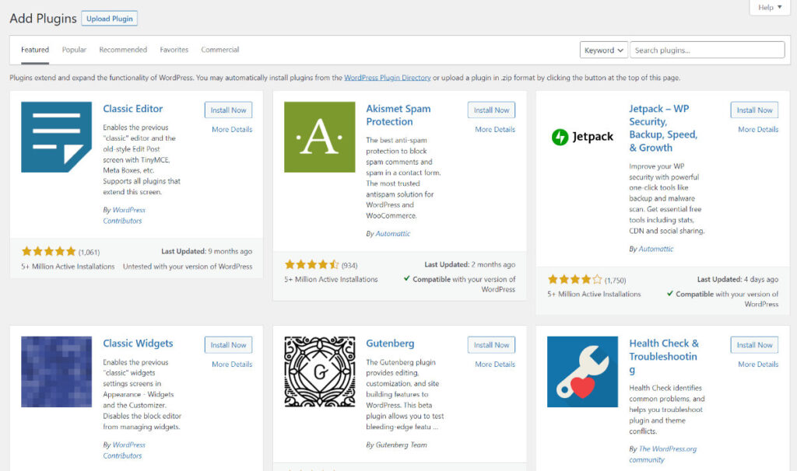Expand the Help panel

(x=770, y=8)
